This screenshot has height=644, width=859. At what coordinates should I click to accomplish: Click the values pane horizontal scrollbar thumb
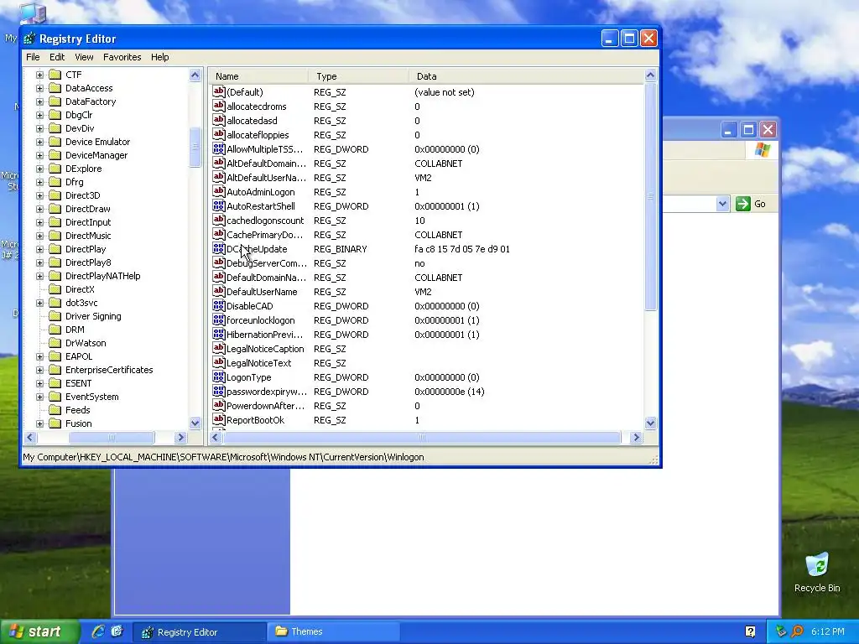(422, 437)
